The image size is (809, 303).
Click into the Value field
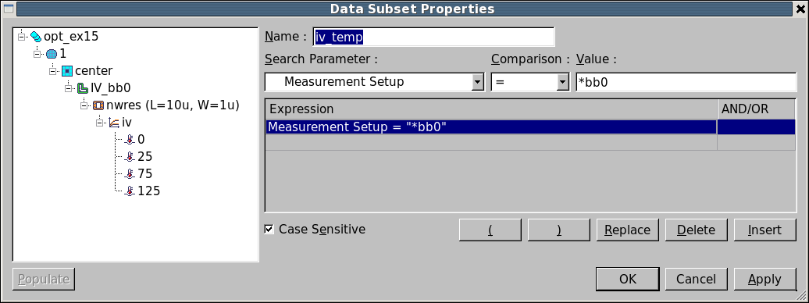point(686,82)
